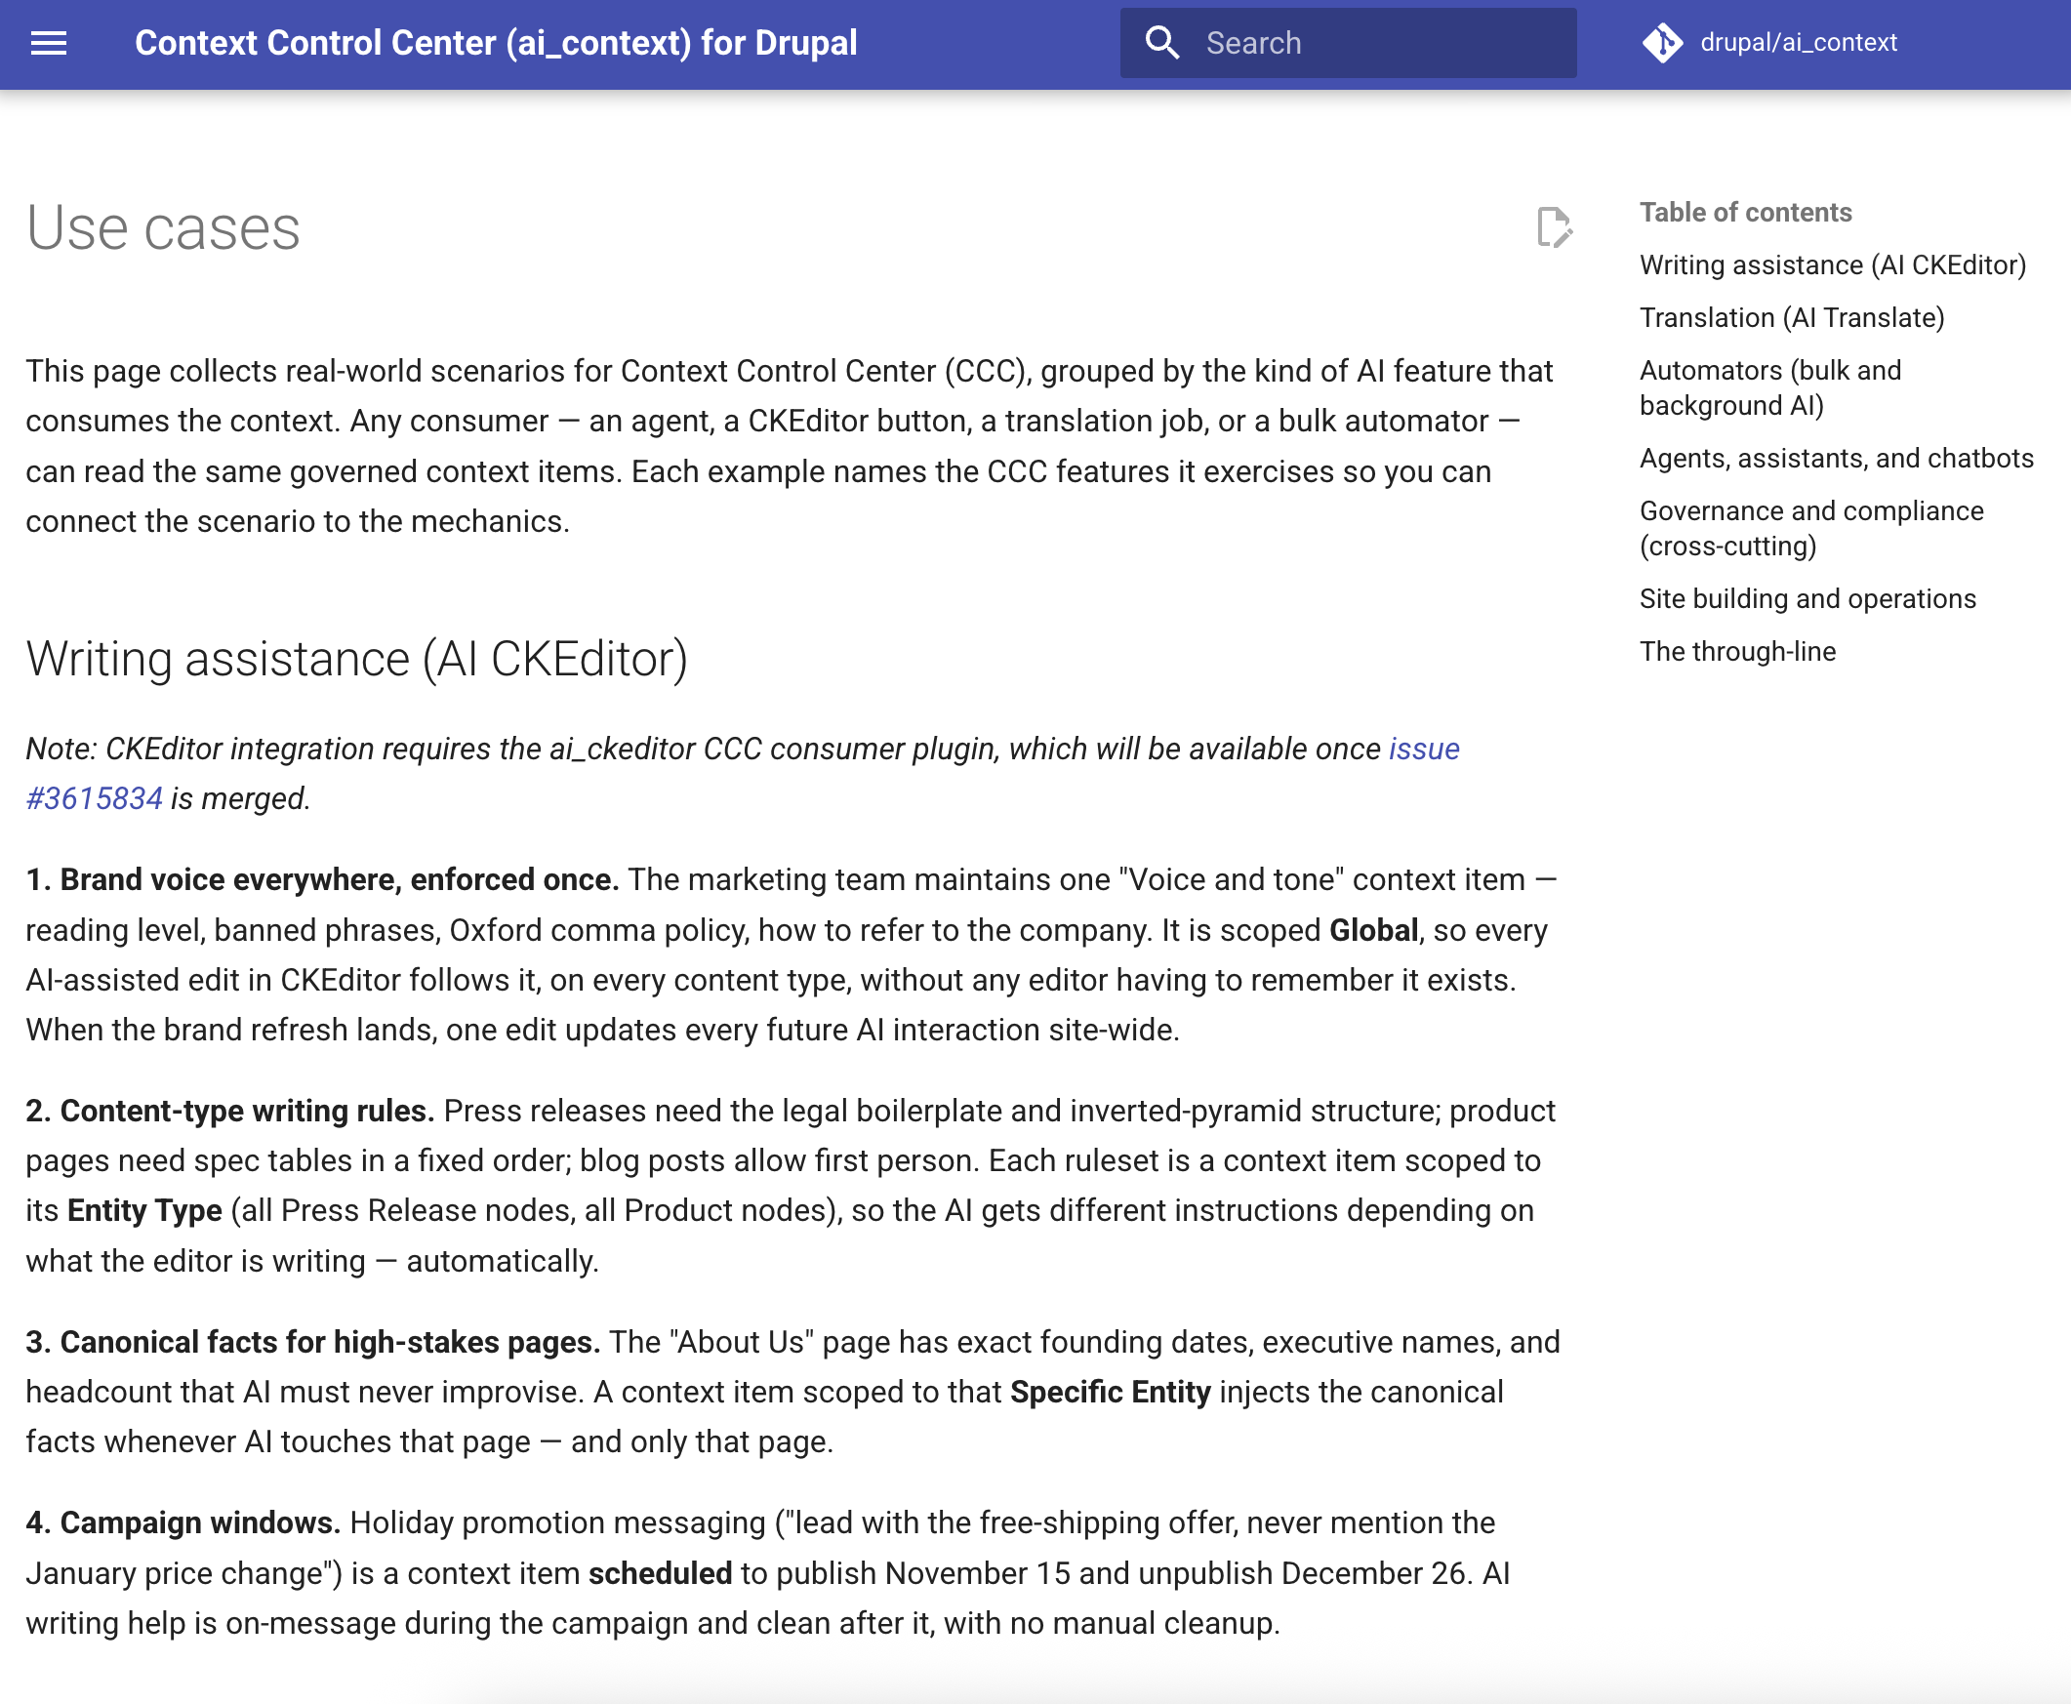The image size is (2071, 1704).
Task: Click the git repository logo icon
Action: coord(1663,43)
